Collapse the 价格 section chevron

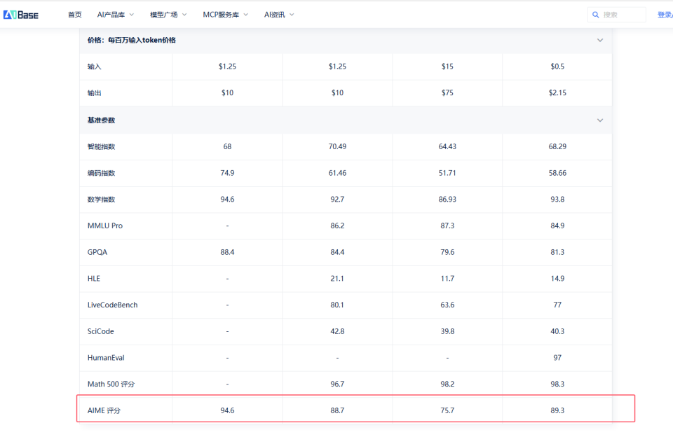tap(600, 41)
